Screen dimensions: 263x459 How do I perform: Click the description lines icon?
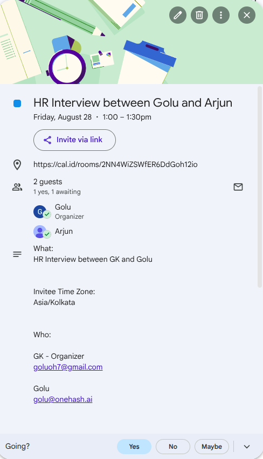click(x=17, y=254)
